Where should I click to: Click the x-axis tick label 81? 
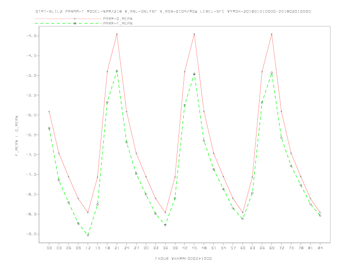click(x=311, y=248)
